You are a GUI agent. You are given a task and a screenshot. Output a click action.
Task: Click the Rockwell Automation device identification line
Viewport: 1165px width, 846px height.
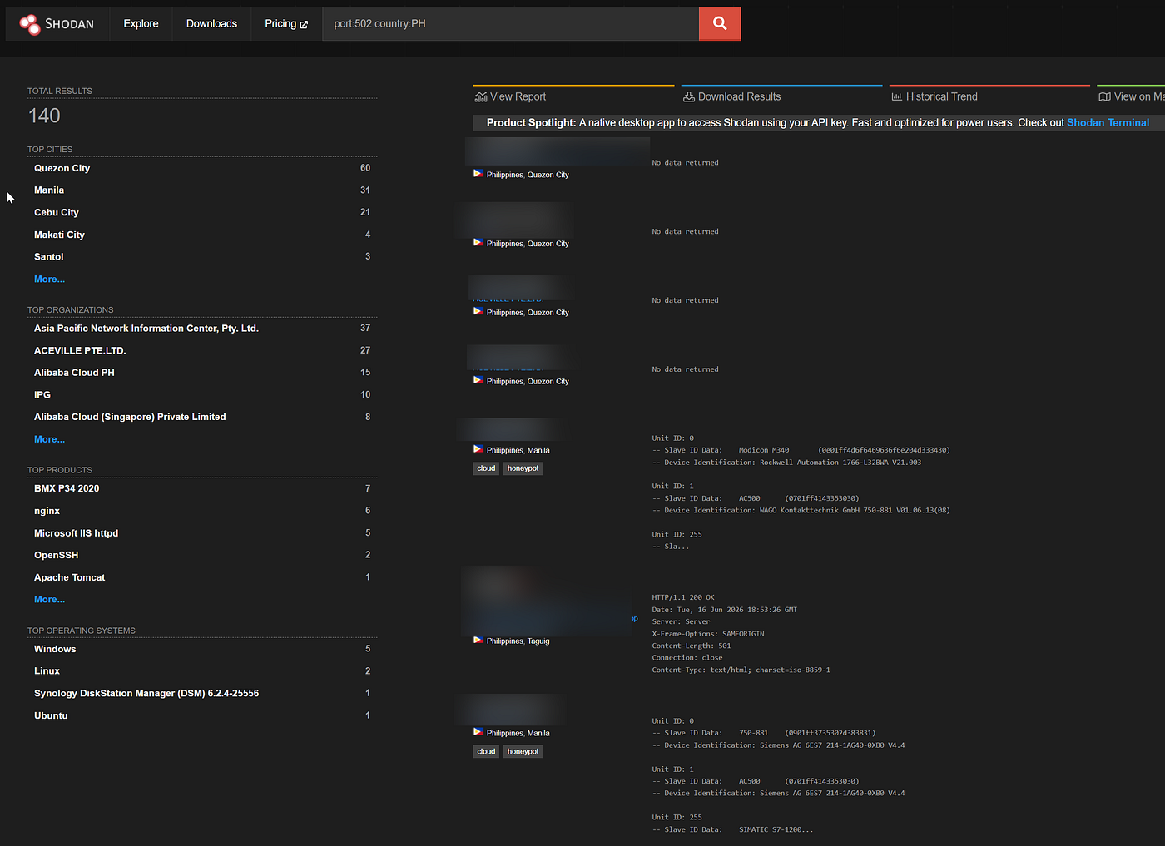[x=786, y=463]
